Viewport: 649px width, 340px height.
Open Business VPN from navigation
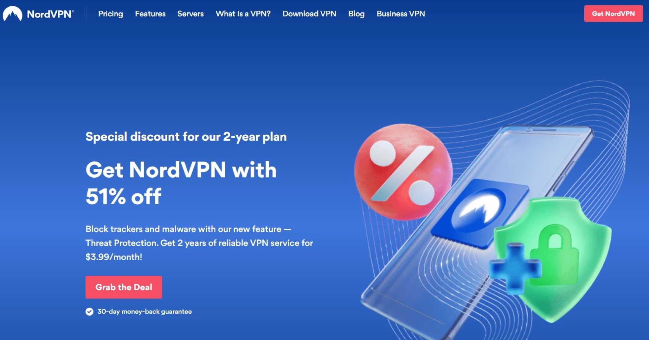[401, 14]
